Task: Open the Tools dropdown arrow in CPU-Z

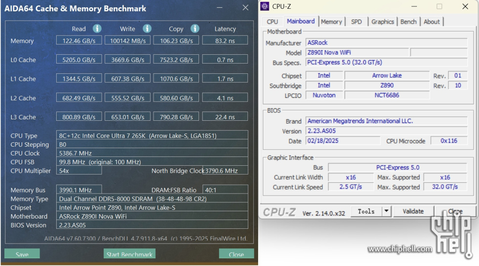Action: click(387, 211)
